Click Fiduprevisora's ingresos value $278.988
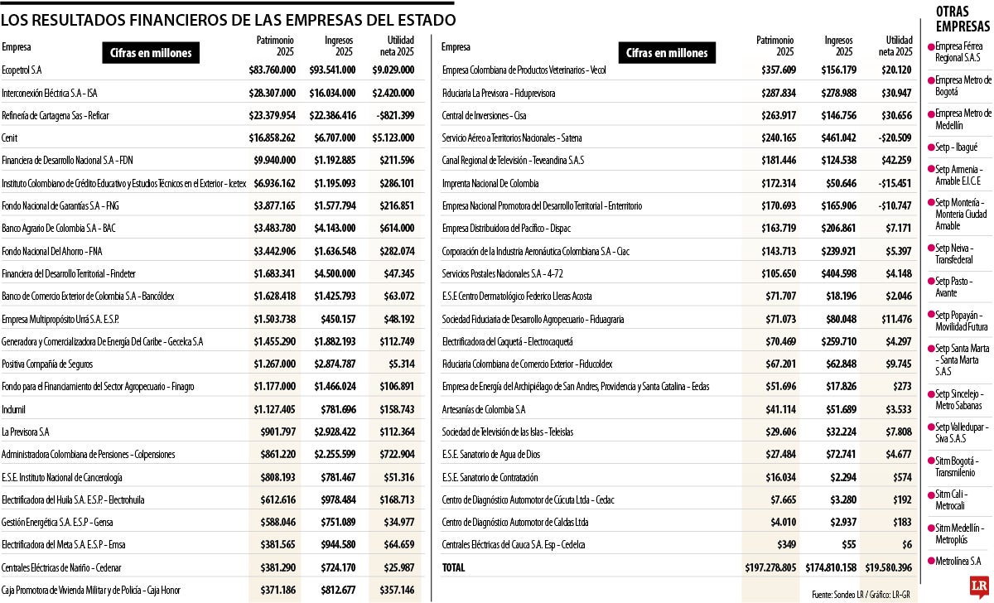 [x=838, y=93]
